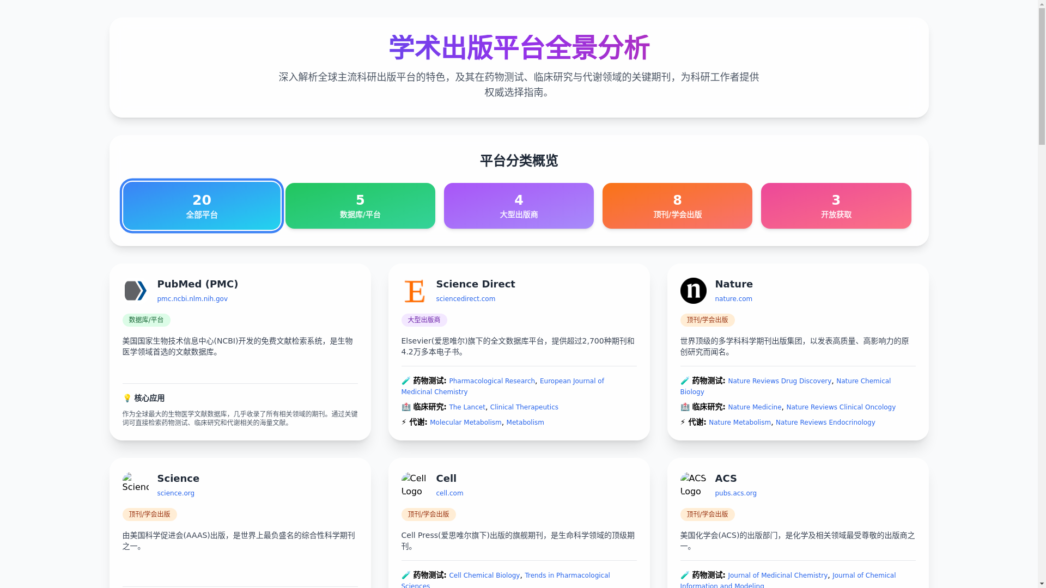1046x588 pixels.
Task: Select the 全部平台 filter showing 20
Action: point(202,206)
